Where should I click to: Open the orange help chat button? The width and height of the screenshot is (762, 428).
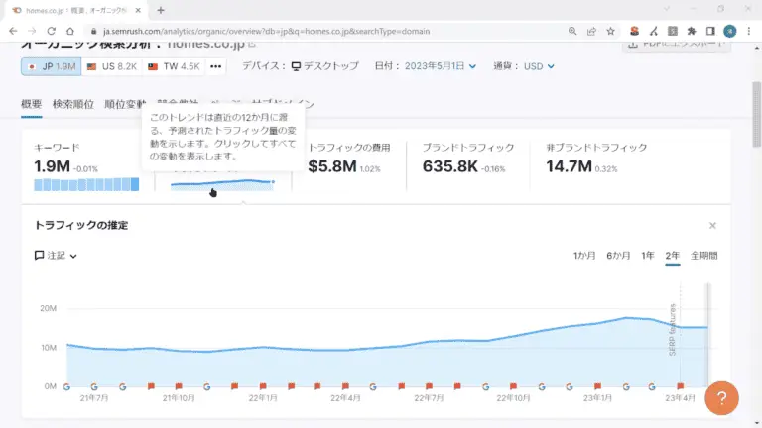click(x=721, y=399)
